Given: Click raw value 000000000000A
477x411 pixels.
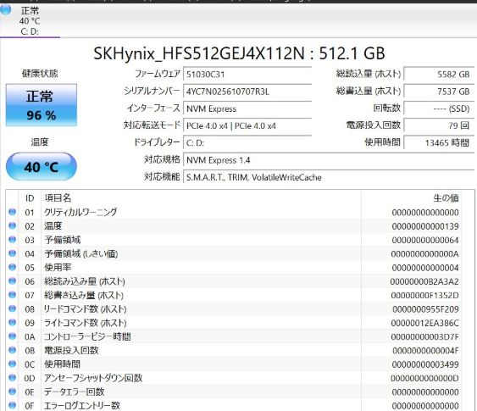Looking at the screenshot, I should 424,254.
